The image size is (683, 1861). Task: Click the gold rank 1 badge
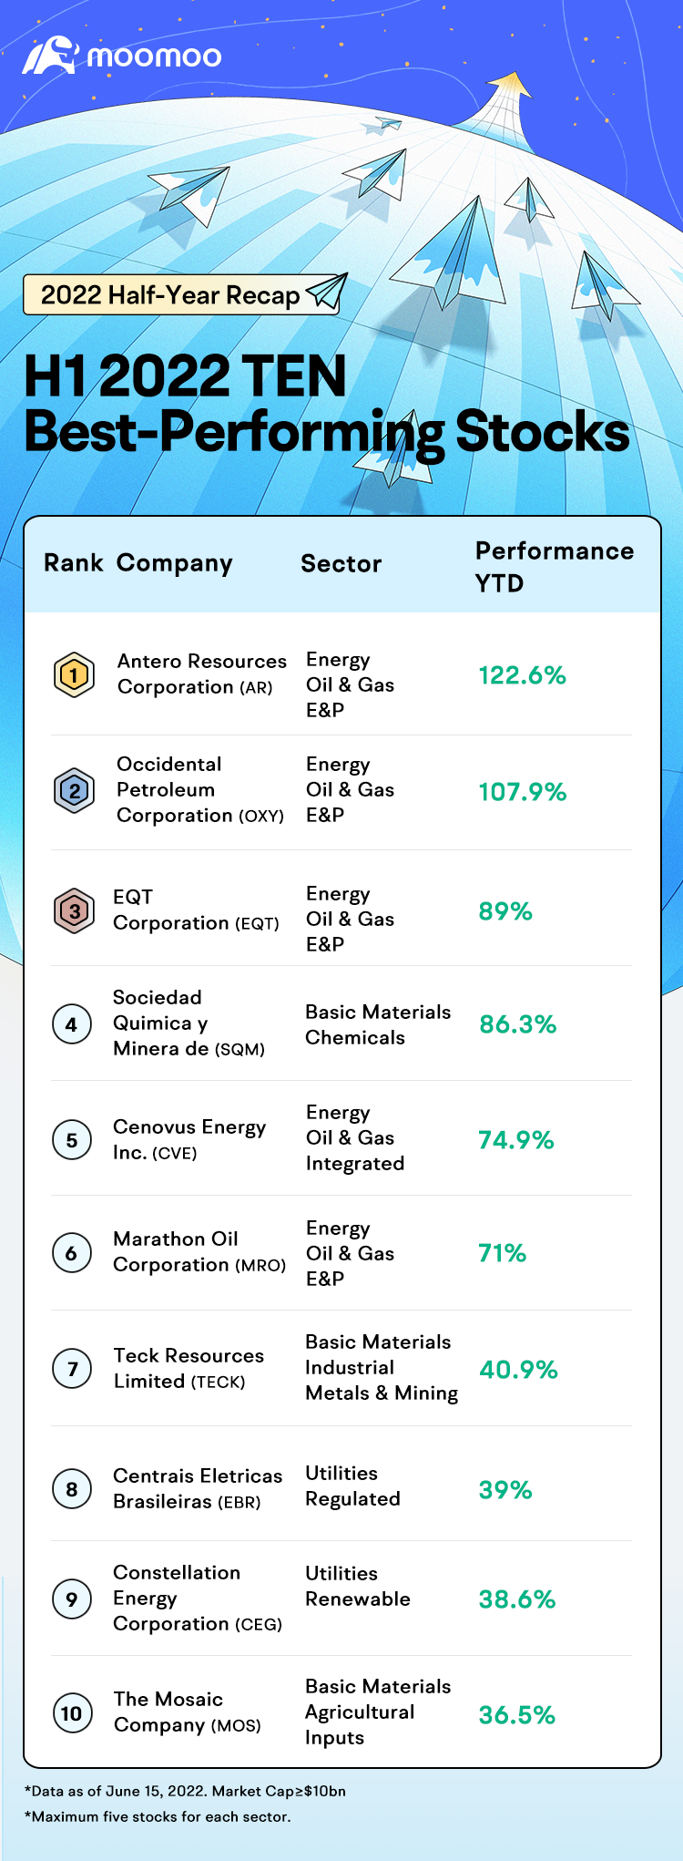74,675
